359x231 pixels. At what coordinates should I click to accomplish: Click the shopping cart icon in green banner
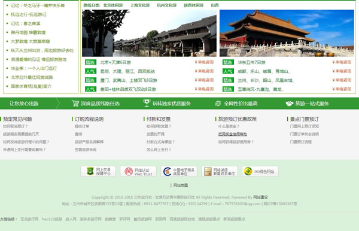pyautogui.click(x=75, y=104)
